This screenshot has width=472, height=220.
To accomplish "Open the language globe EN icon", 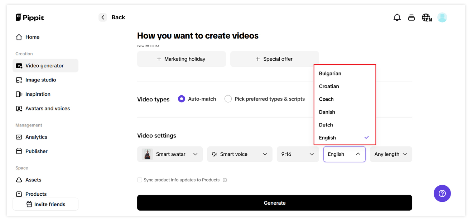I will (x=427, y=17).
